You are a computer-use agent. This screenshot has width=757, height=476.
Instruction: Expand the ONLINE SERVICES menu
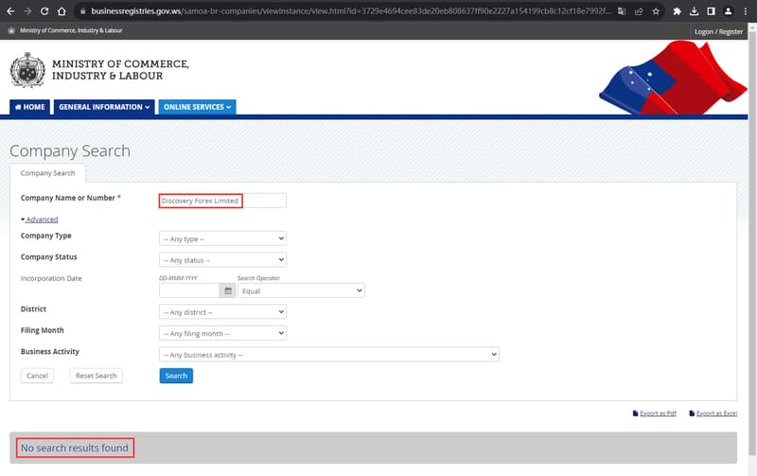tap(197, 107)
